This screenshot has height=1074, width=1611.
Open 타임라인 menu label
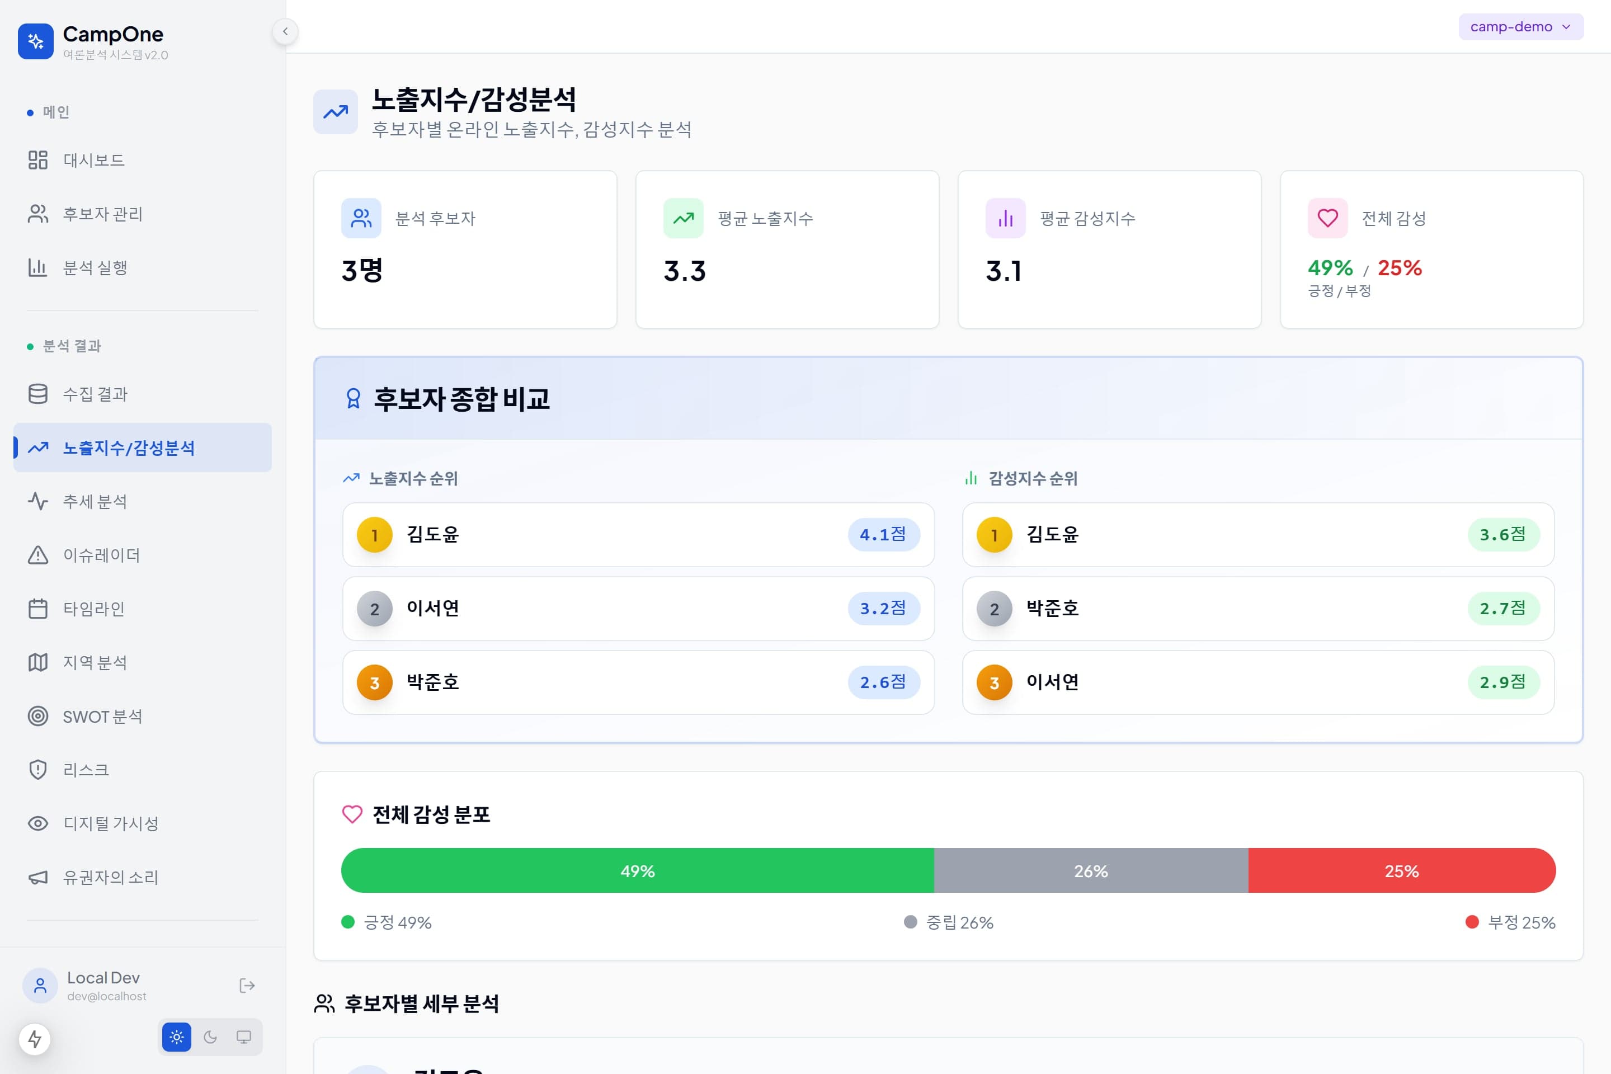(94, 608)
